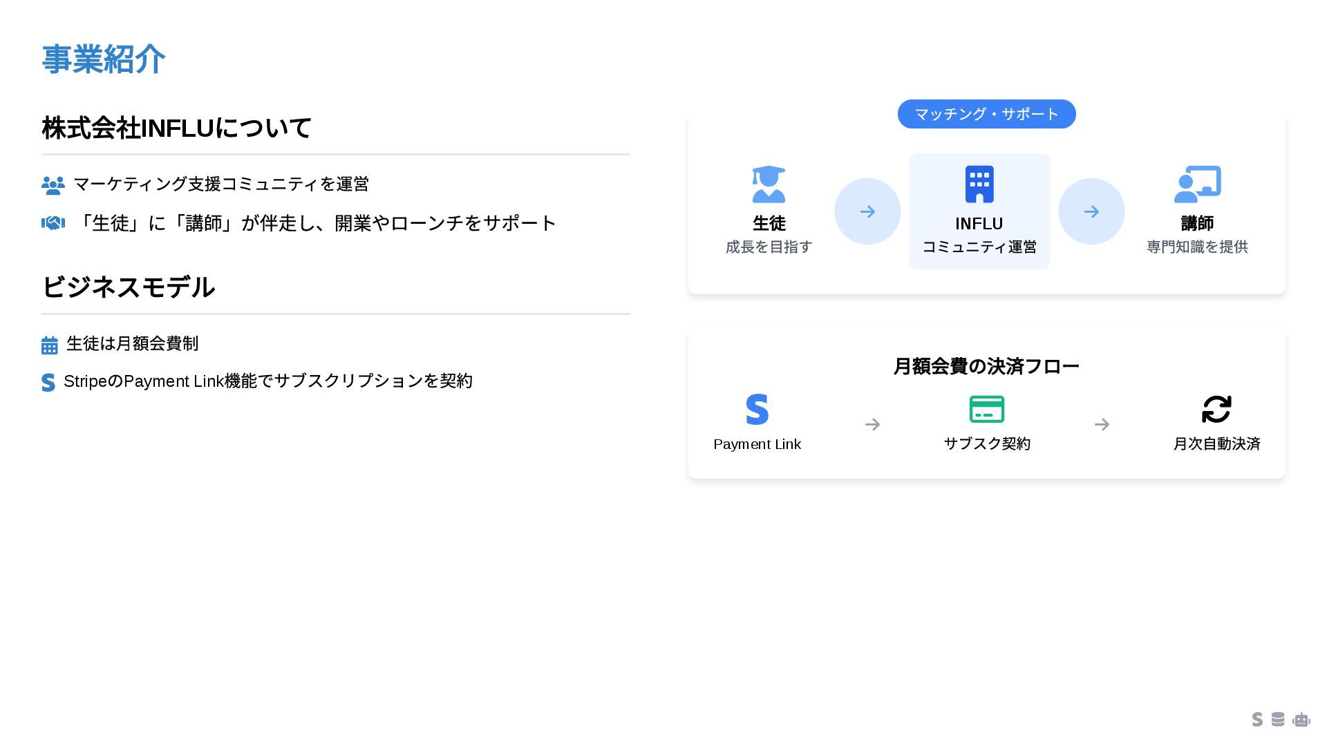Click the text StripeのPayment Link機能でサブスクリプションを契約
The height and width of the screenshot is (746, 1327).
[268, 381]
